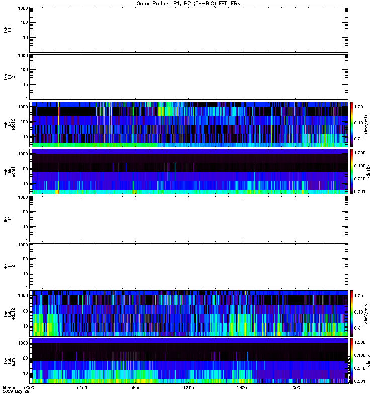Click the thc scm1 nT color bar
The image size is (377, 402).
(x=352, y=361)
